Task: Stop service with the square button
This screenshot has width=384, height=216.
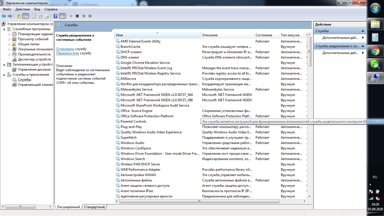Action: tap(77, 16)
